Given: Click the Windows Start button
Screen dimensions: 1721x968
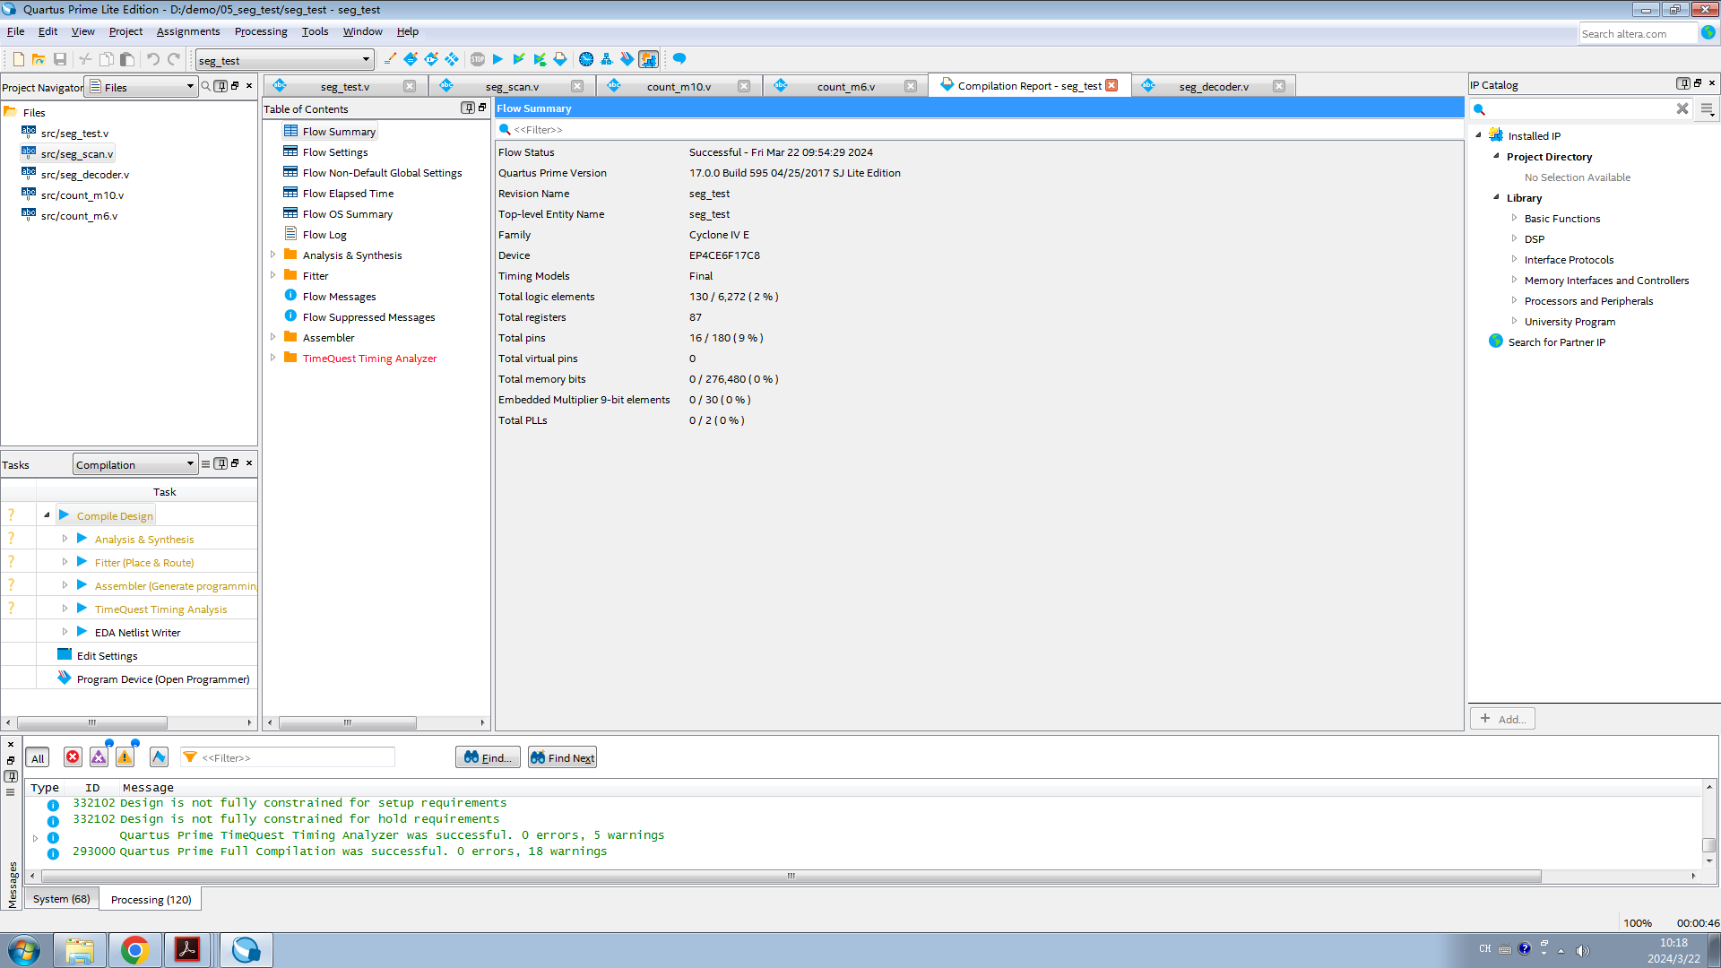Looking at the screenshot, I should (24, 950).
